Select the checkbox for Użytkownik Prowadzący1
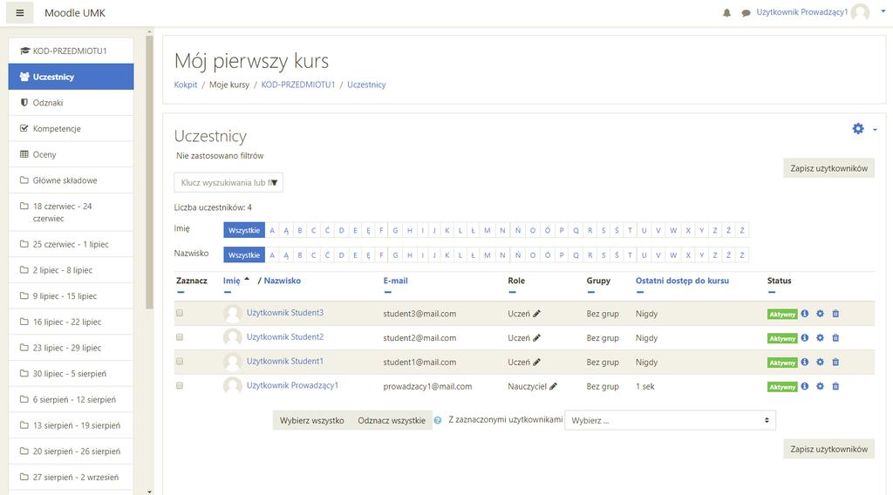The height and width of the screenshot is (495, 893). point(180,386)
